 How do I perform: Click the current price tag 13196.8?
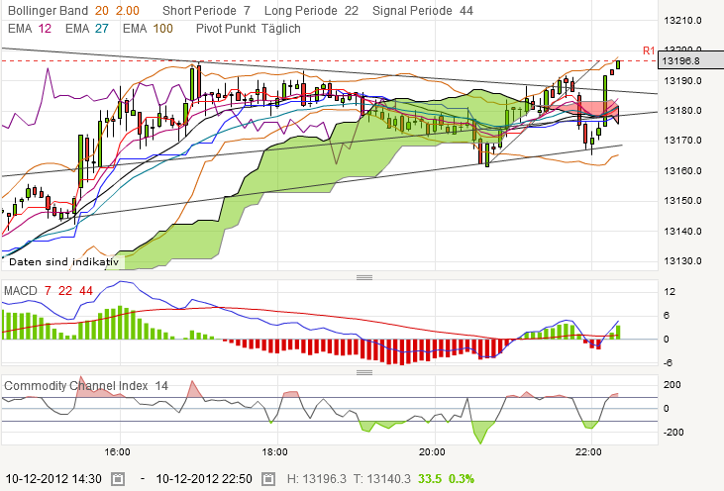click(x=690, y=61)
